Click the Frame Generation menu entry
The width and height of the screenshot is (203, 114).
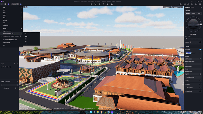click(x=11, y=33)
